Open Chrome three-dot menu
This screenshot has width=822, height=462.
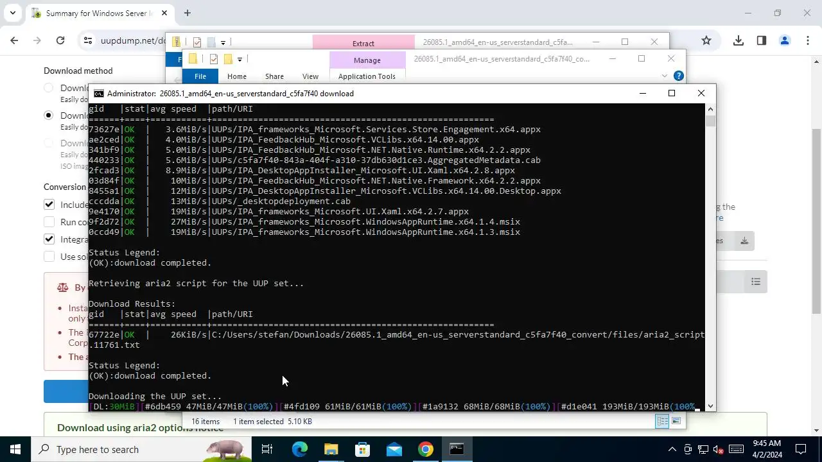(807, 40)
